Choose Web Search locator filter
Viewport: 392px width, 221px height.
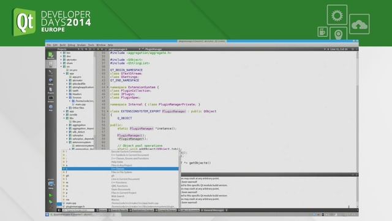click(120, 196)
